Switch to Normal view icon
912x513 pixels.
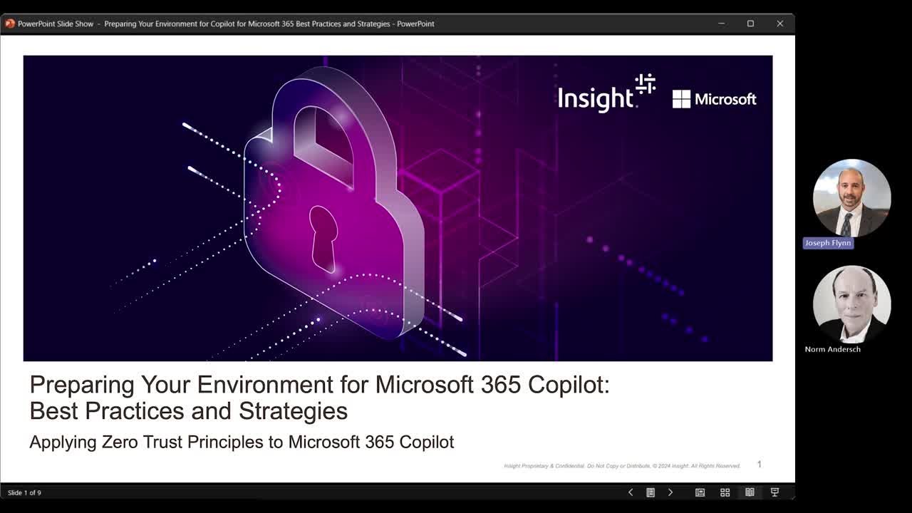coord(700,492)
